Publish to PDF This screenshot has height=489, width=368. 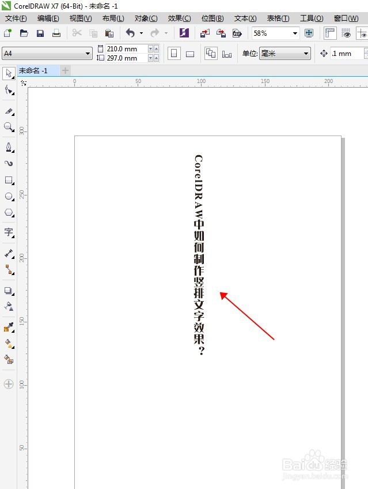pyautogui.click(x=237, y=33)
